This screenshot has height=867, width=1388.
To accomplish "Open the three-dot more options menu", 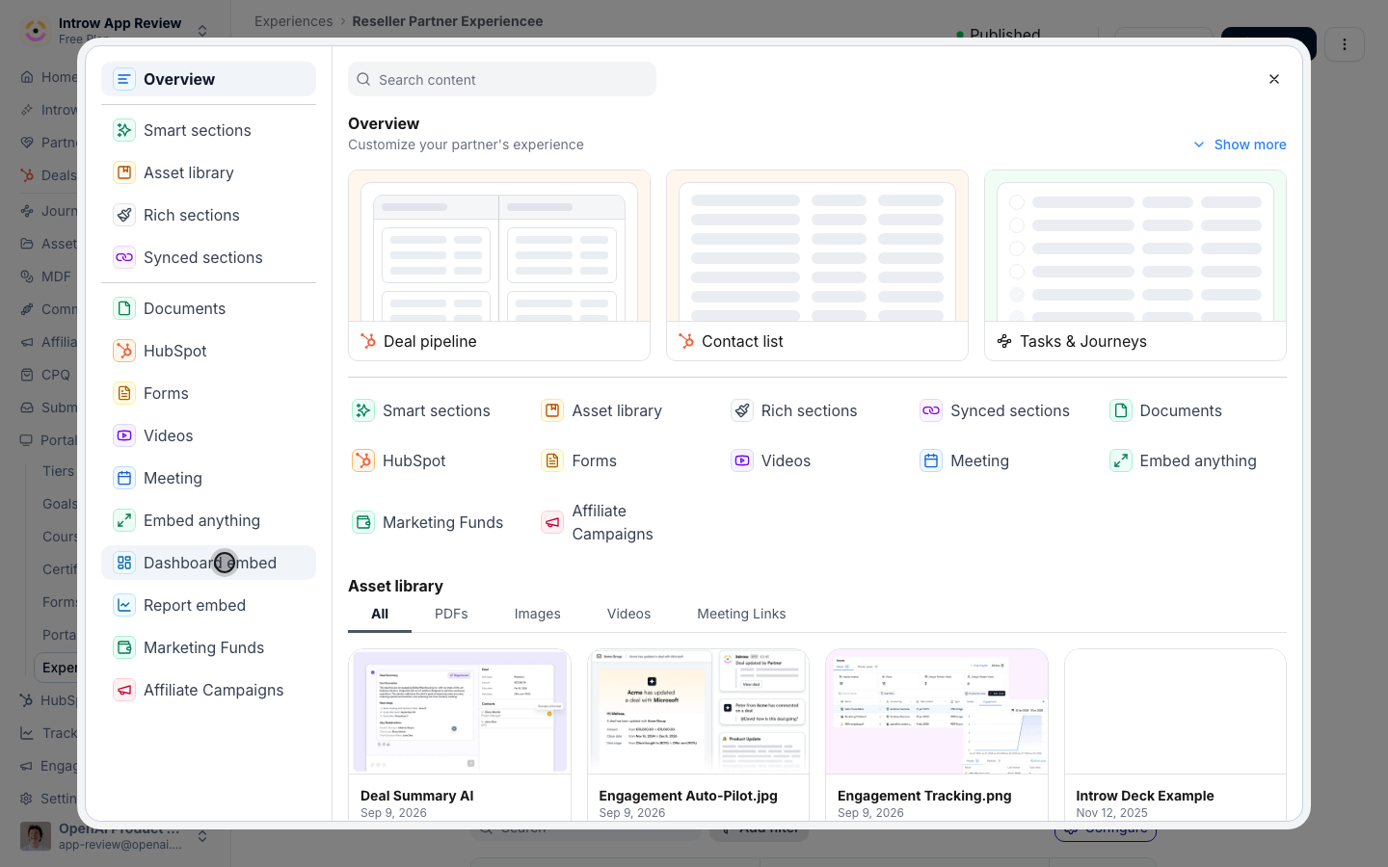I will (1345, 44).
